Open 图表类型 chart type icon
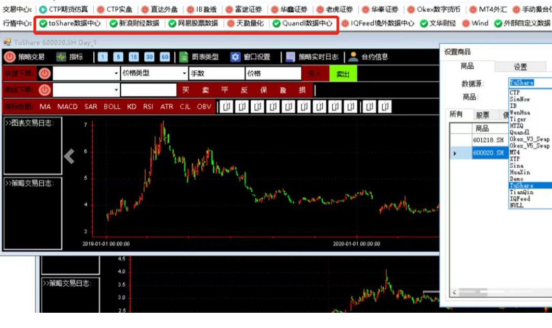 [x=183, y=57]
